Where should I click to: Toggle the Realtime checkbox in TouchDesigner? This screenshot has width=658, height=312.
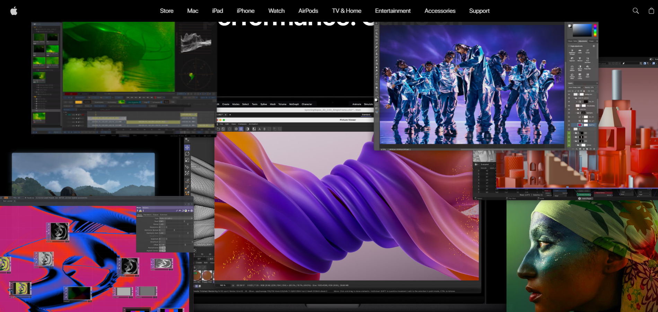(26, 198)
